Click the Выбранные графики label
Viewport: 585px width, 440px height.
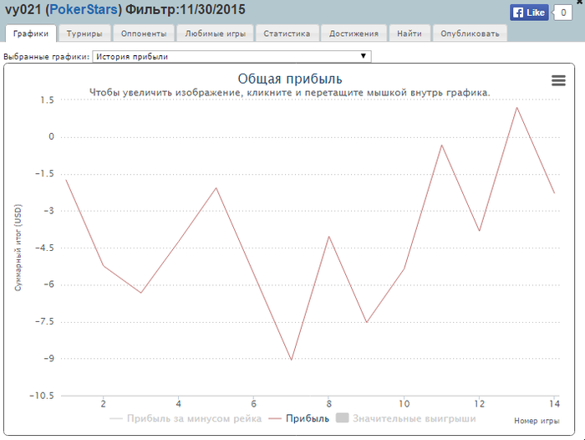coord(47,57)
